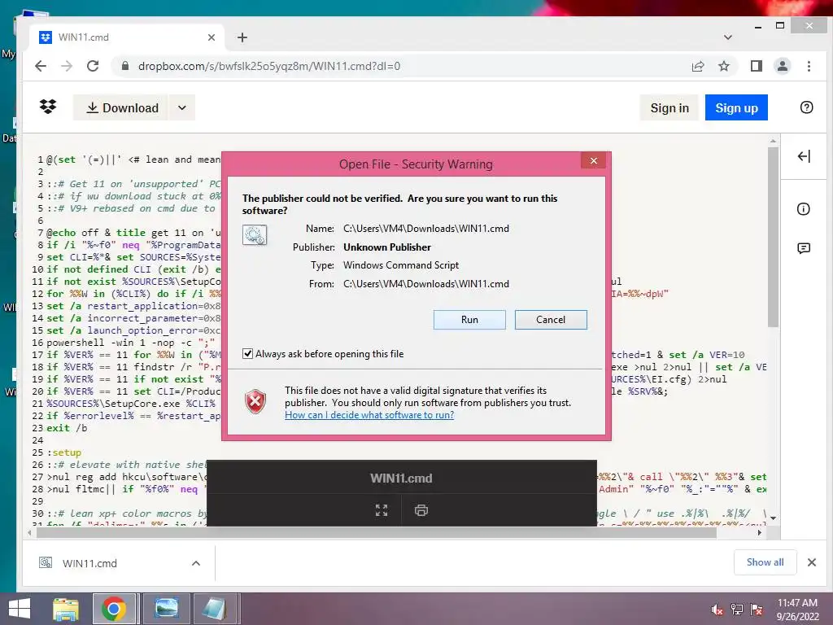Viewport: 833px width, 625px height.
Task: Expand WIN11.cmd download options chevron
Action: 196,563
